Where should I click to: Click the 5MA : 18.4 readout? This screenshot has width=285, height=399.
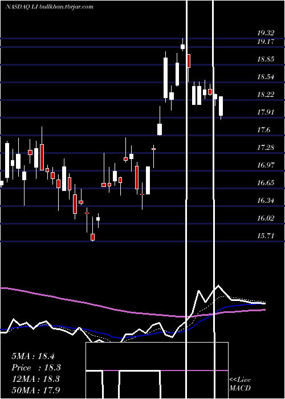click(33, 356)
